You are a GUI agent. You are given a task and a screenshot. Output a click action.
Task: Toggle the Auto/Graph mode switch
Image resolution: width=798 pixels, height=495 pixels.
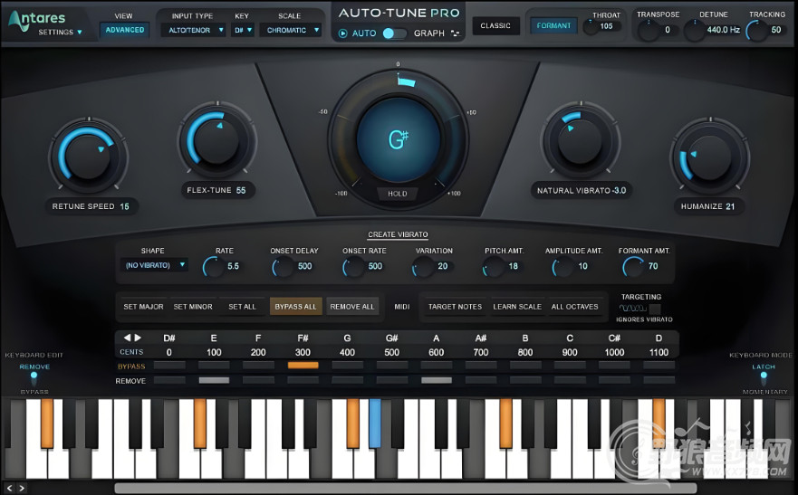(x=394, y=33)
